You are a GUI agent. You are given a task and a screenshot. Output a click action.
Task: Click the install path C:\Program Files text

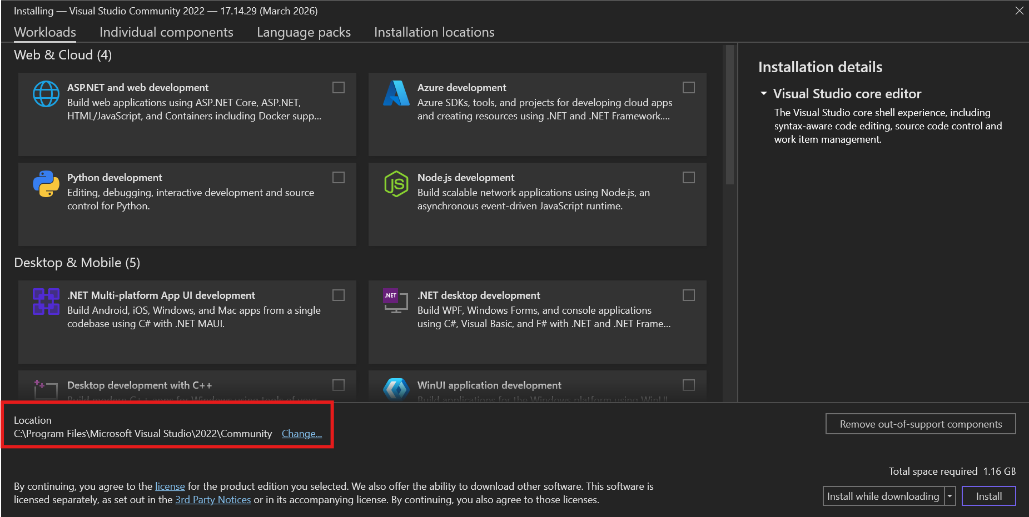tap(143, 434)
